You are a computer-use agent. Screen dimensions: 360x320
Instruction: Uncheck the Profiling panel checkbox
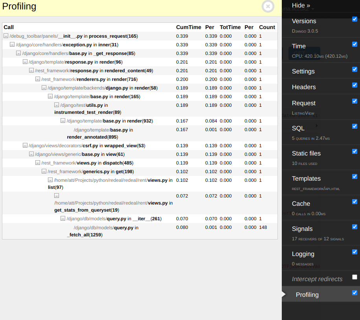click(x=354, y=293)
